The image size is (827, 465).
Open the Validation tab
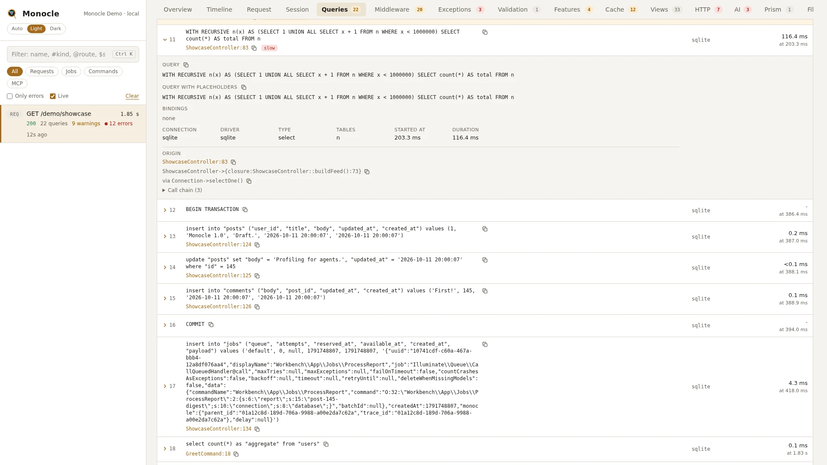tap(519, 9)
